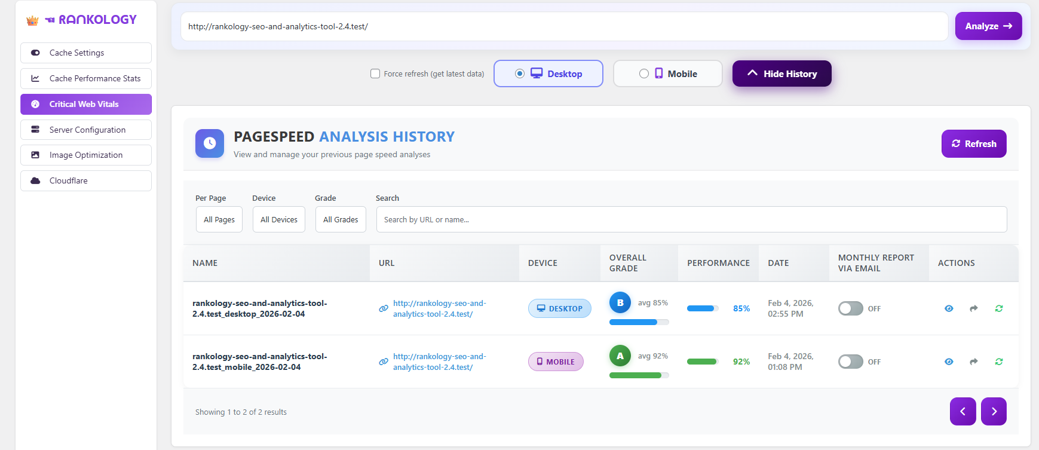Open the All Pages per-page dropdown
The width and height of the screenshot is (1039, 450).
(x=219, y=219)
